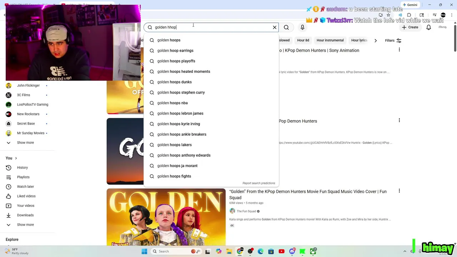Open Downloads from the sidebar
The image size is (457, 257).
click(x=25, y=215)
